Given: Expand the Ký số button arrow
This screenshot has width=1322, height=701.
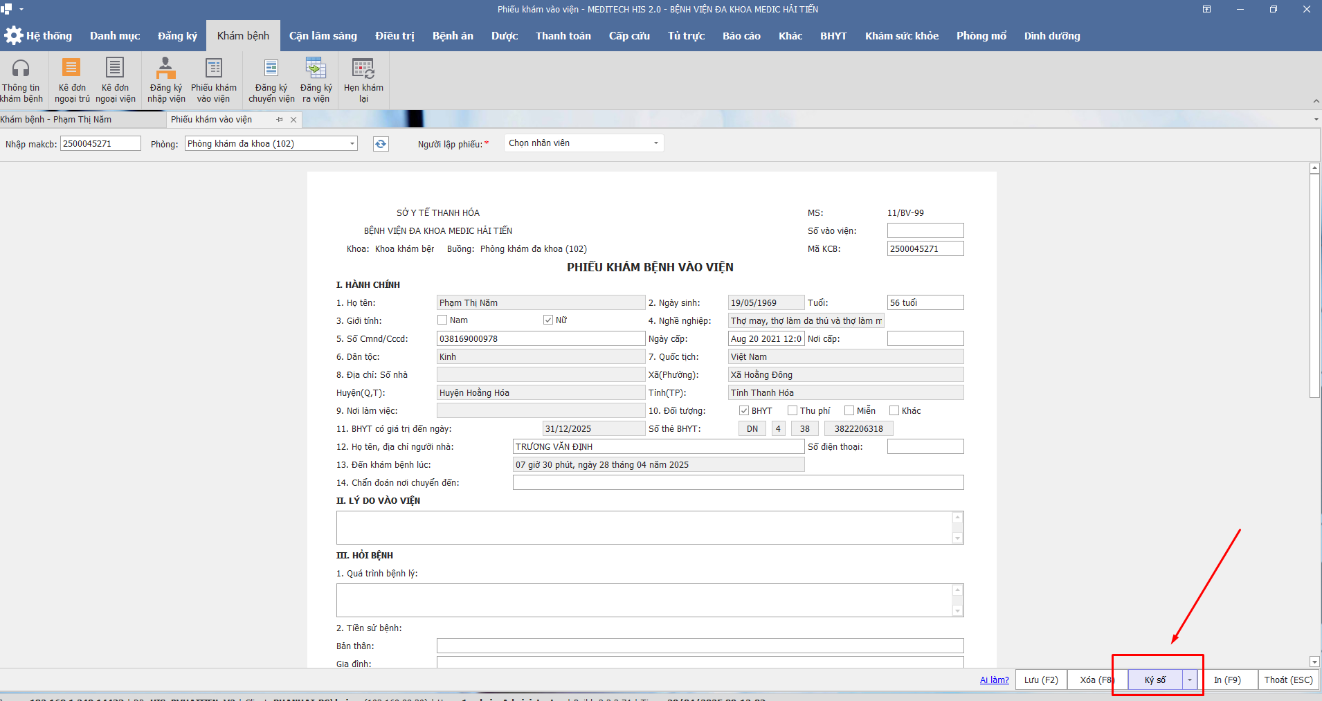Looking at the screenshot, I should coord(1190,680).
